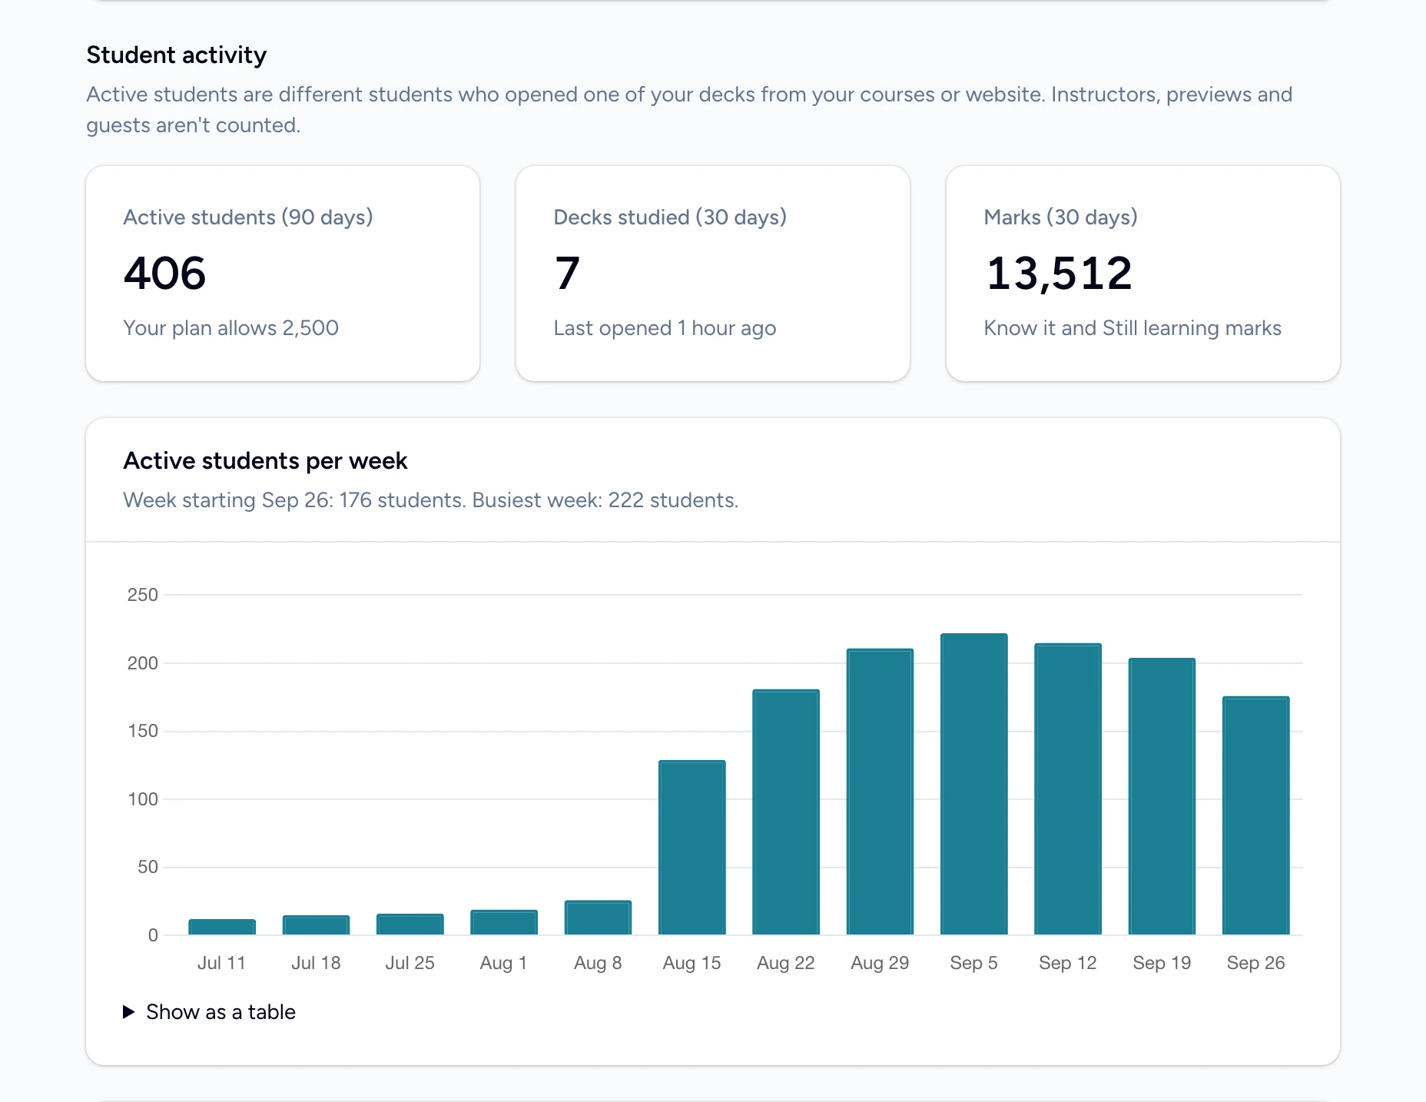Click the 200 y-axis label
The height and width of the screenshot is (1102, 1426).
143,663
